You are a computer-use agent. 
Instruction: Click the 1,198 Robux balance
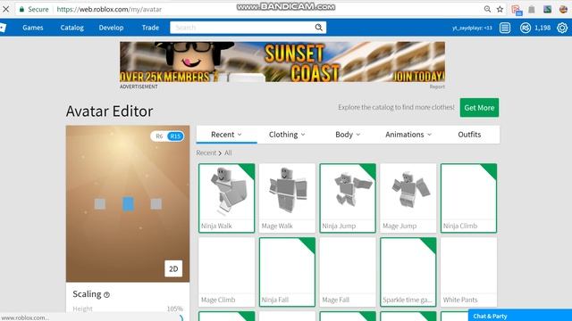click(x=543, y=28)
